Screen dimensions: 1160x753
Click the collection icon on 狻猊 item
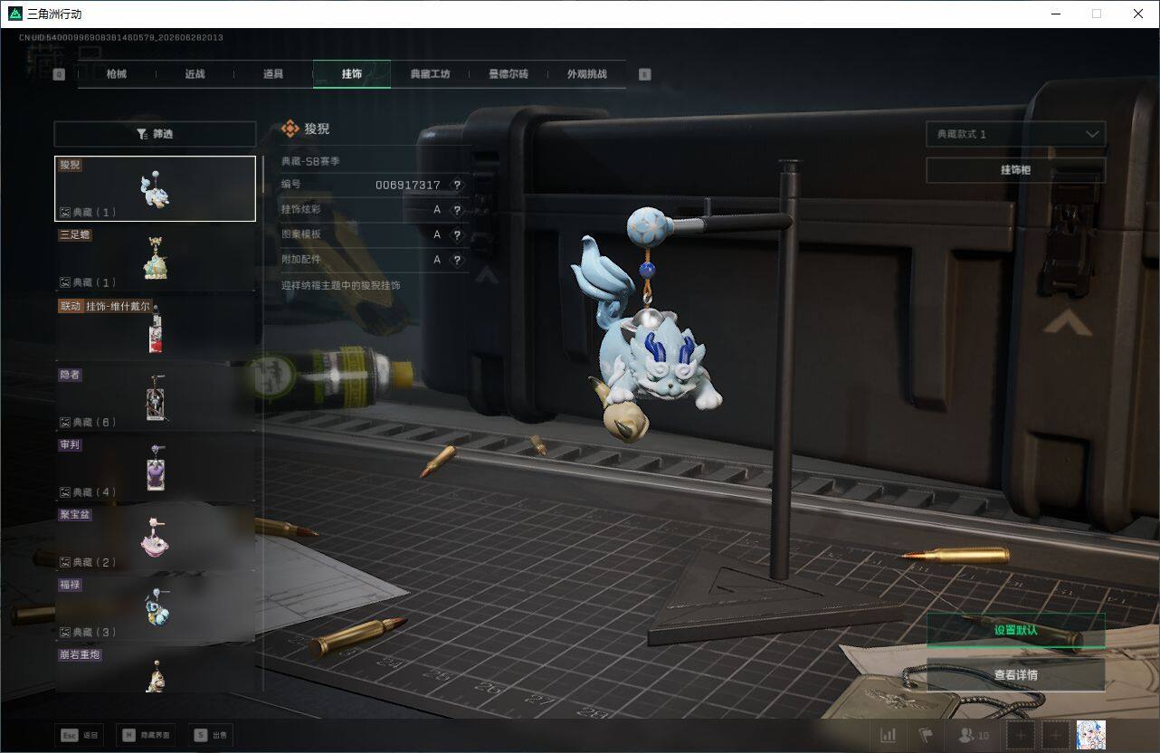pyautogui.click(x=64, y=212)
